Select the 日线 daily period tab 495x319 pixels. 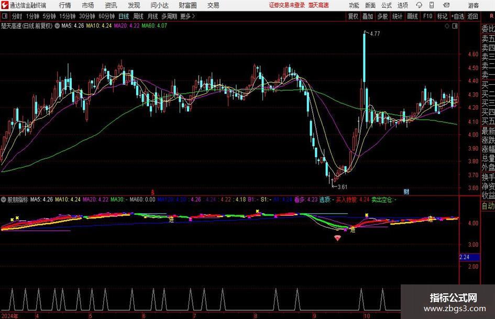(124, 16)
